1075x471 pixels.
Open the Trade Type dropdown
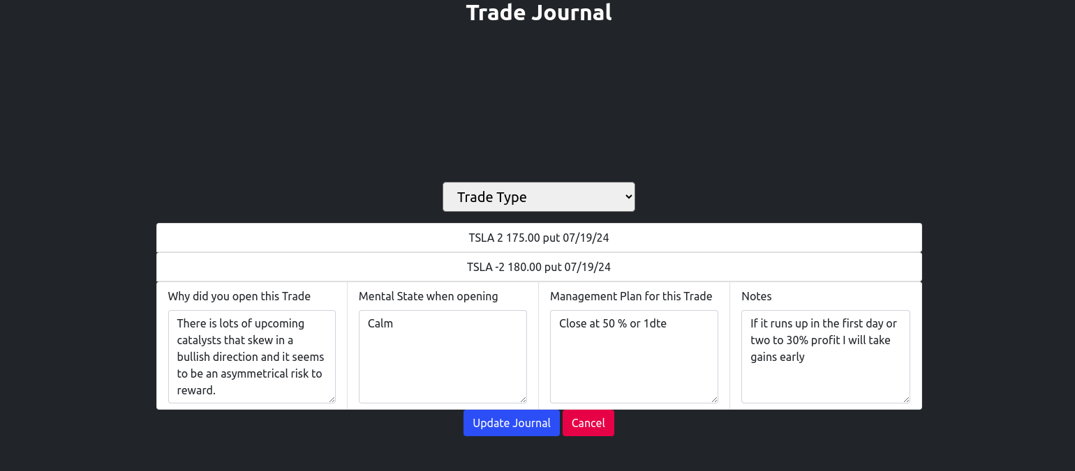pyautogui.click(x=537, y=197)
